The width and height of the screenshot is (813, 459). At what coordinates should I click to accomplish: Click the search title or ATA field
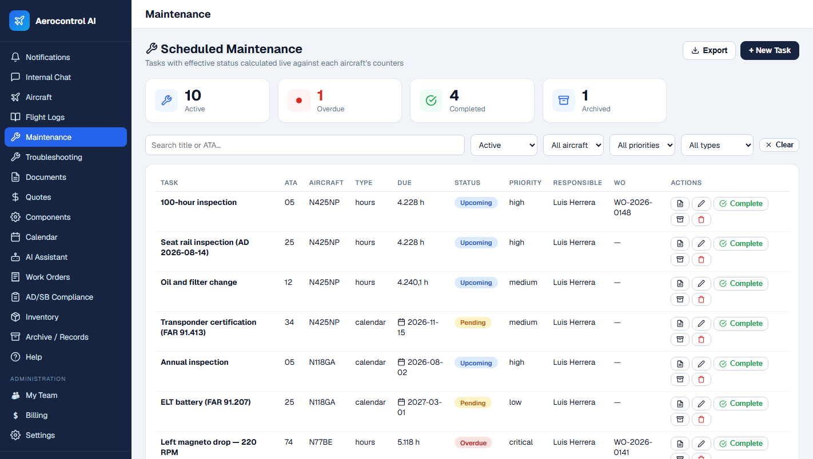[305, 145]
